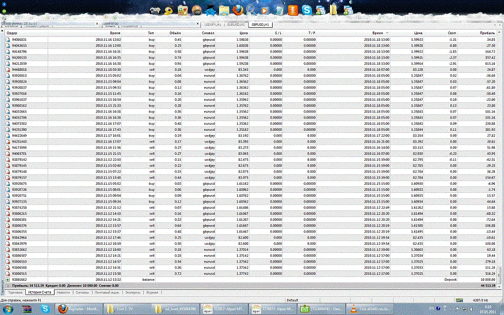Screen dimensions: 504x315
Task: Open the Windows Start button
Action: [x=7, y=309]
